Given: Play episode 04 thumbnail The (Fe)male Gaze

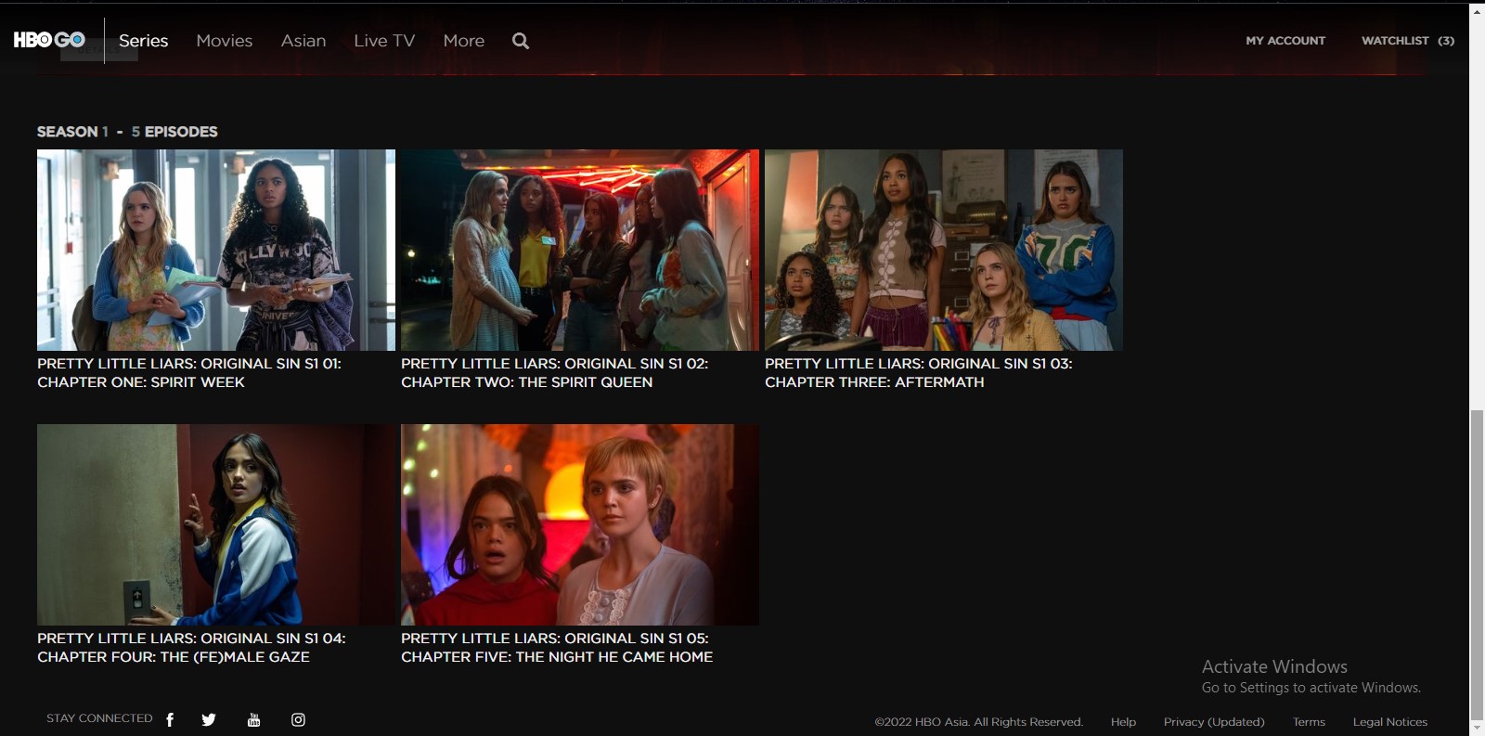Looking at the screenshot, I should click(x=216, y=524).
